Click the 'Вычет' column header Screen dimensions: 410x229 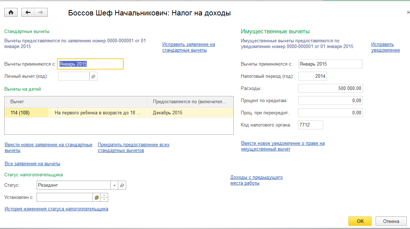(76, 102)
